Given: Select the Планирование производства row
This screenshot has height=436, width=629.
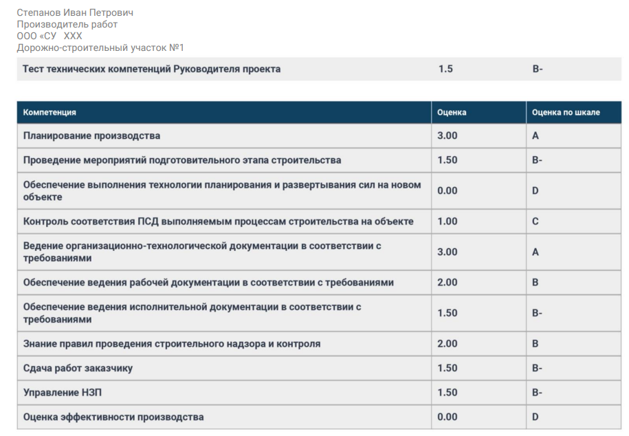Looking at the screenshot, I should [x=91, y=135].
